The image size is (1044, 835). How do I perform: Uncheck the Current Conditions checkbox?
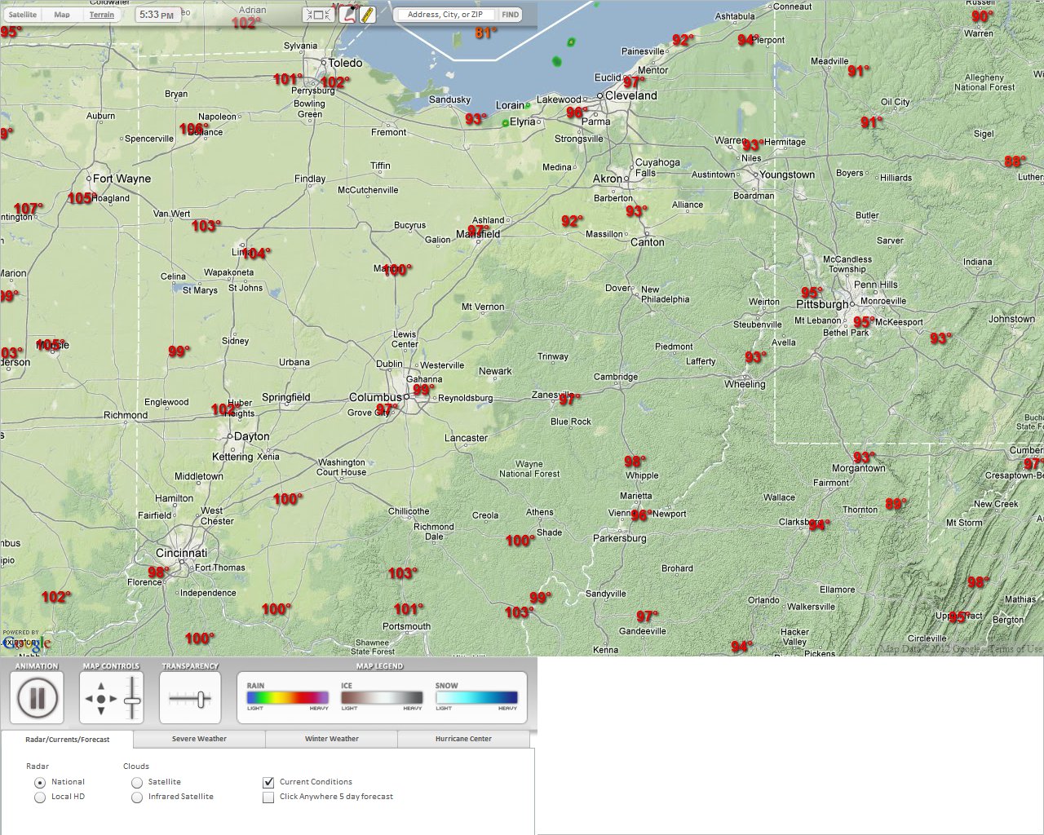tap(268, 782)
